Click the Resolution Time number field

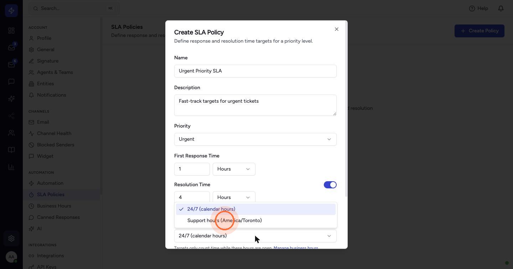coord(192,197)
